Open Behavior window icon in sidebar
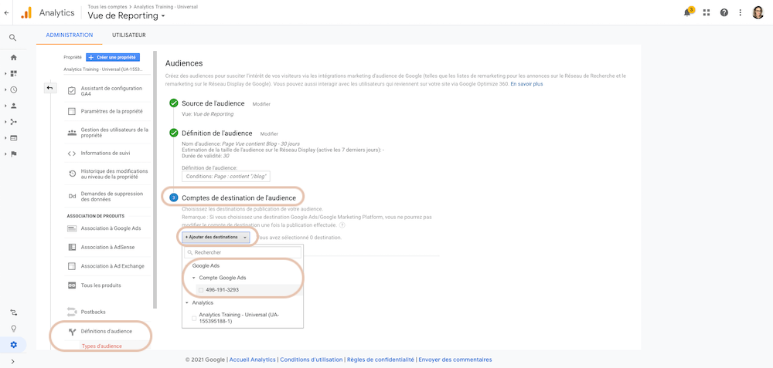Viewport: 773px width, 368px height. click(13, 138)
